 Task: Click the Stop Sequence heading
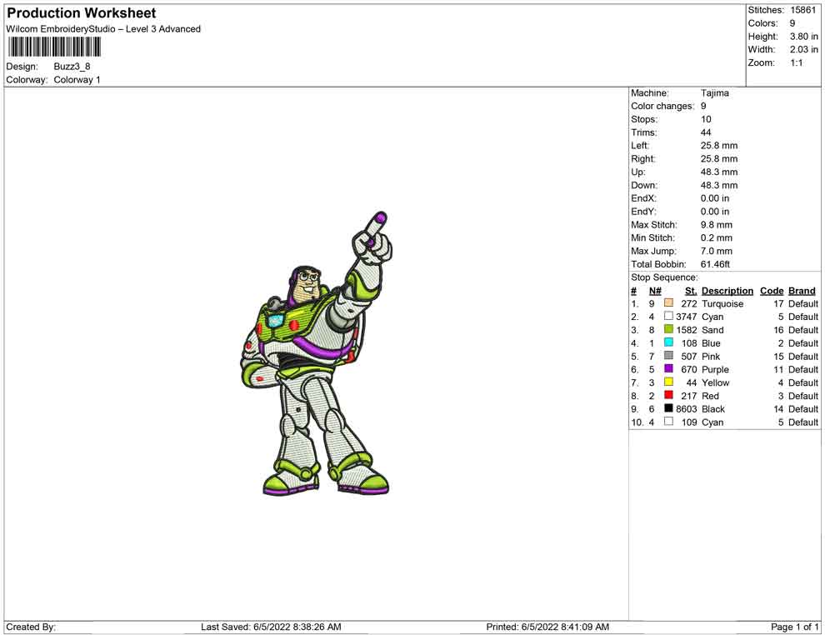click(664, 277)
